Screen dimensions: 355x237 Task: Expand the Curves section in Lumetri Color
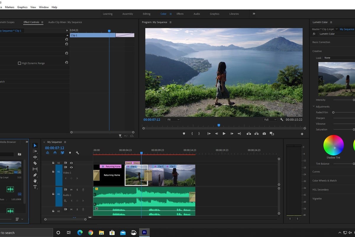(316, 172)
